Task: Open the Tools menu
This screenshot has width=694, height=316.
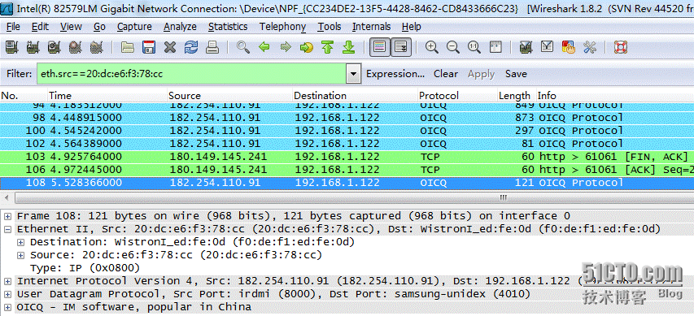Action: click(330, 27)
